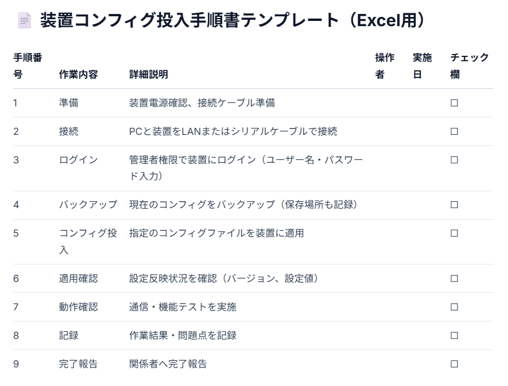Click the 関係者へ完了報告 description text
Image resolution: width=508 pixels, height=386 pixels.
pyautogui.click(x=168, y=364)
